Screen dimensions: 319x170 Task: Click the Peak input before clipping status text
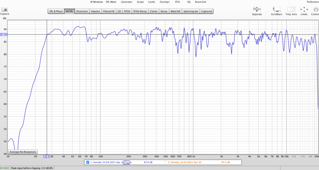[x=32, y=168]
